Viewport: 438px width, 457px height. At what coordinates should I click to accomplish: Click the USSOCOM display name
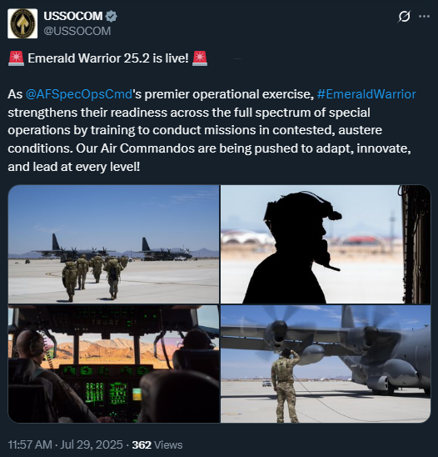click(73, 16)
